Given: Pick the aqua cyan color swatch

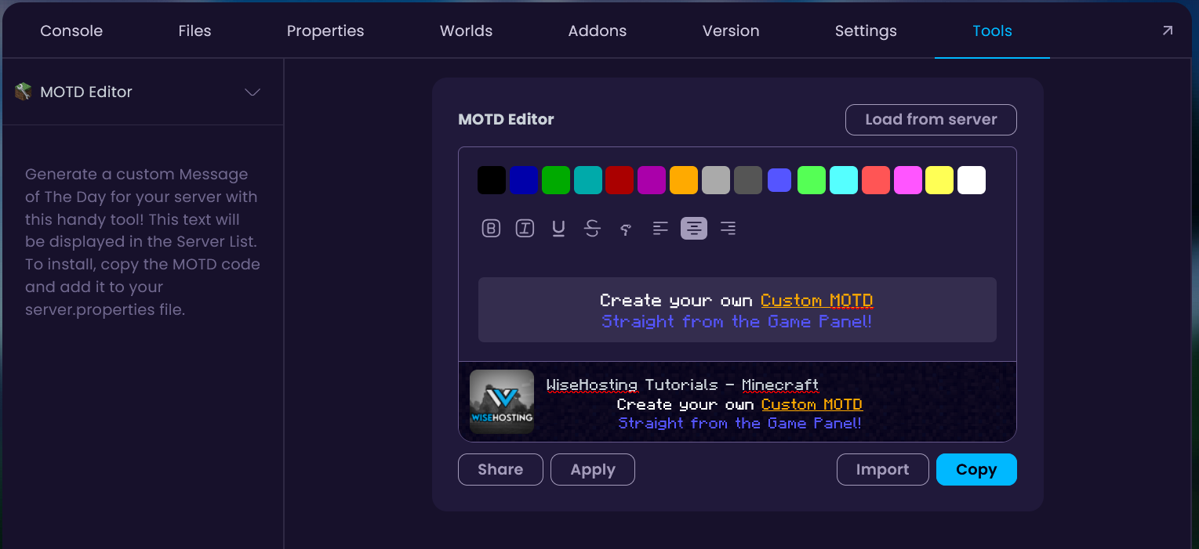Looking at the screenshot, I should [844, 180].
